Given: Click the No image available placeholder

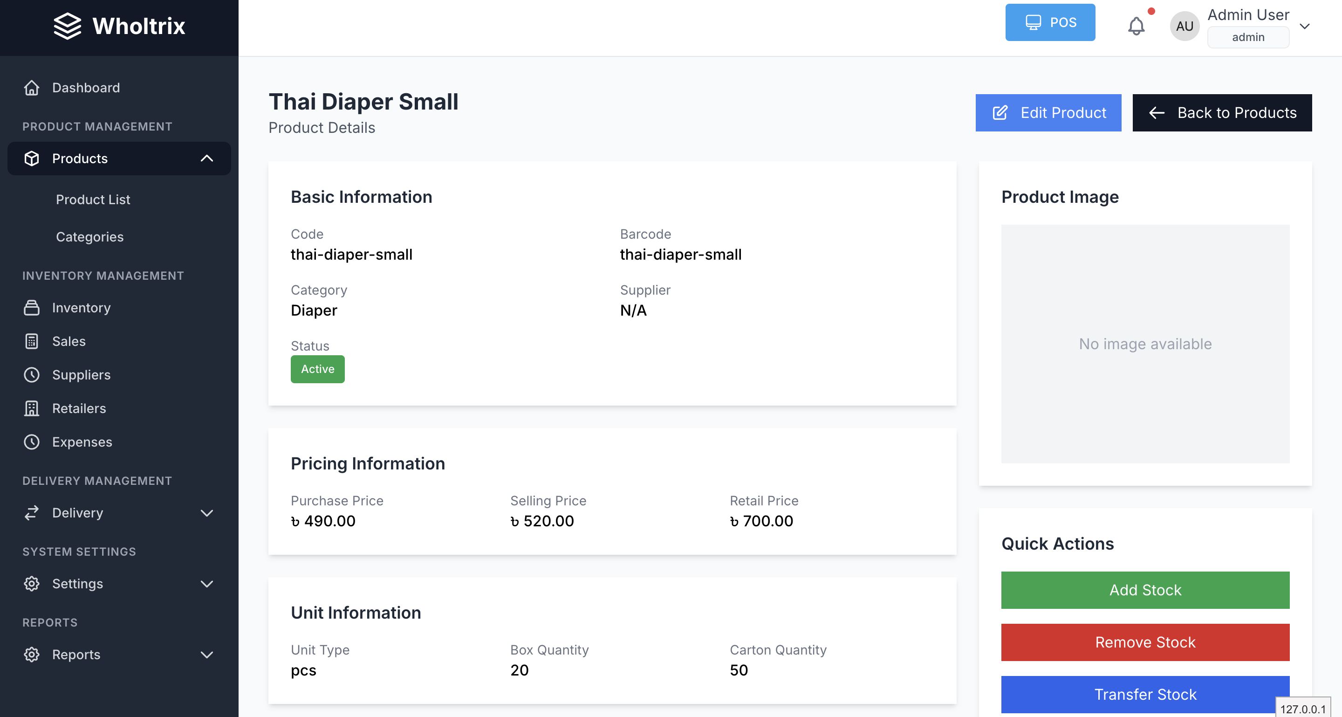Looking at the screenshot, I should click(1144, 344).
